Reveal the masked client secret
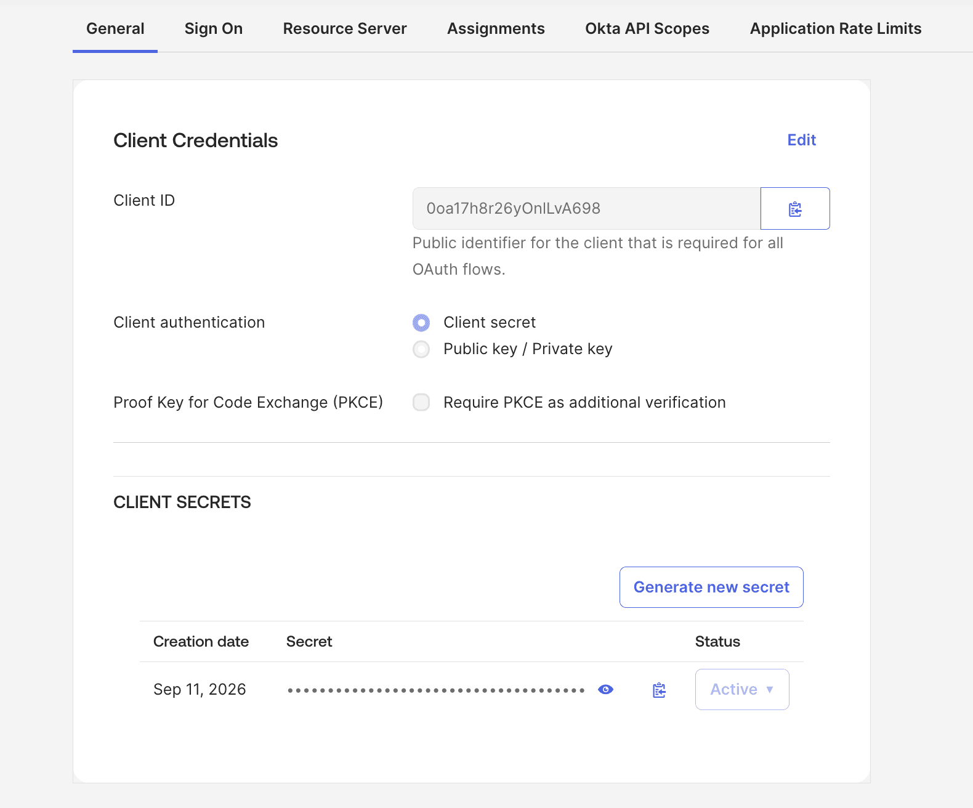This screenshot has width=973, height=808. [606, 690]
